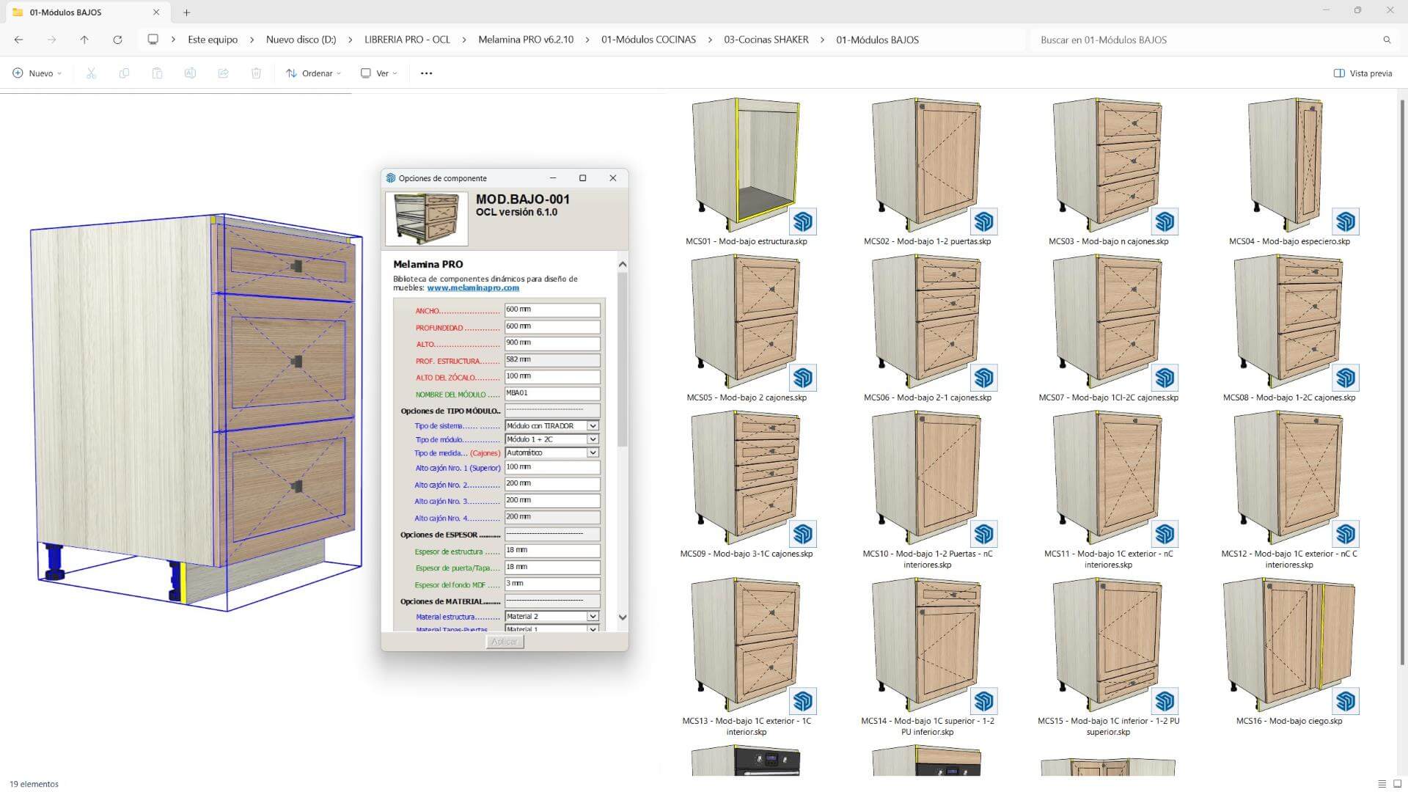Select file MCS09 - Mod-bajo 3-1C cajones.skp
The width and height of the screenshot is (1408, 792).
point(746,484)
